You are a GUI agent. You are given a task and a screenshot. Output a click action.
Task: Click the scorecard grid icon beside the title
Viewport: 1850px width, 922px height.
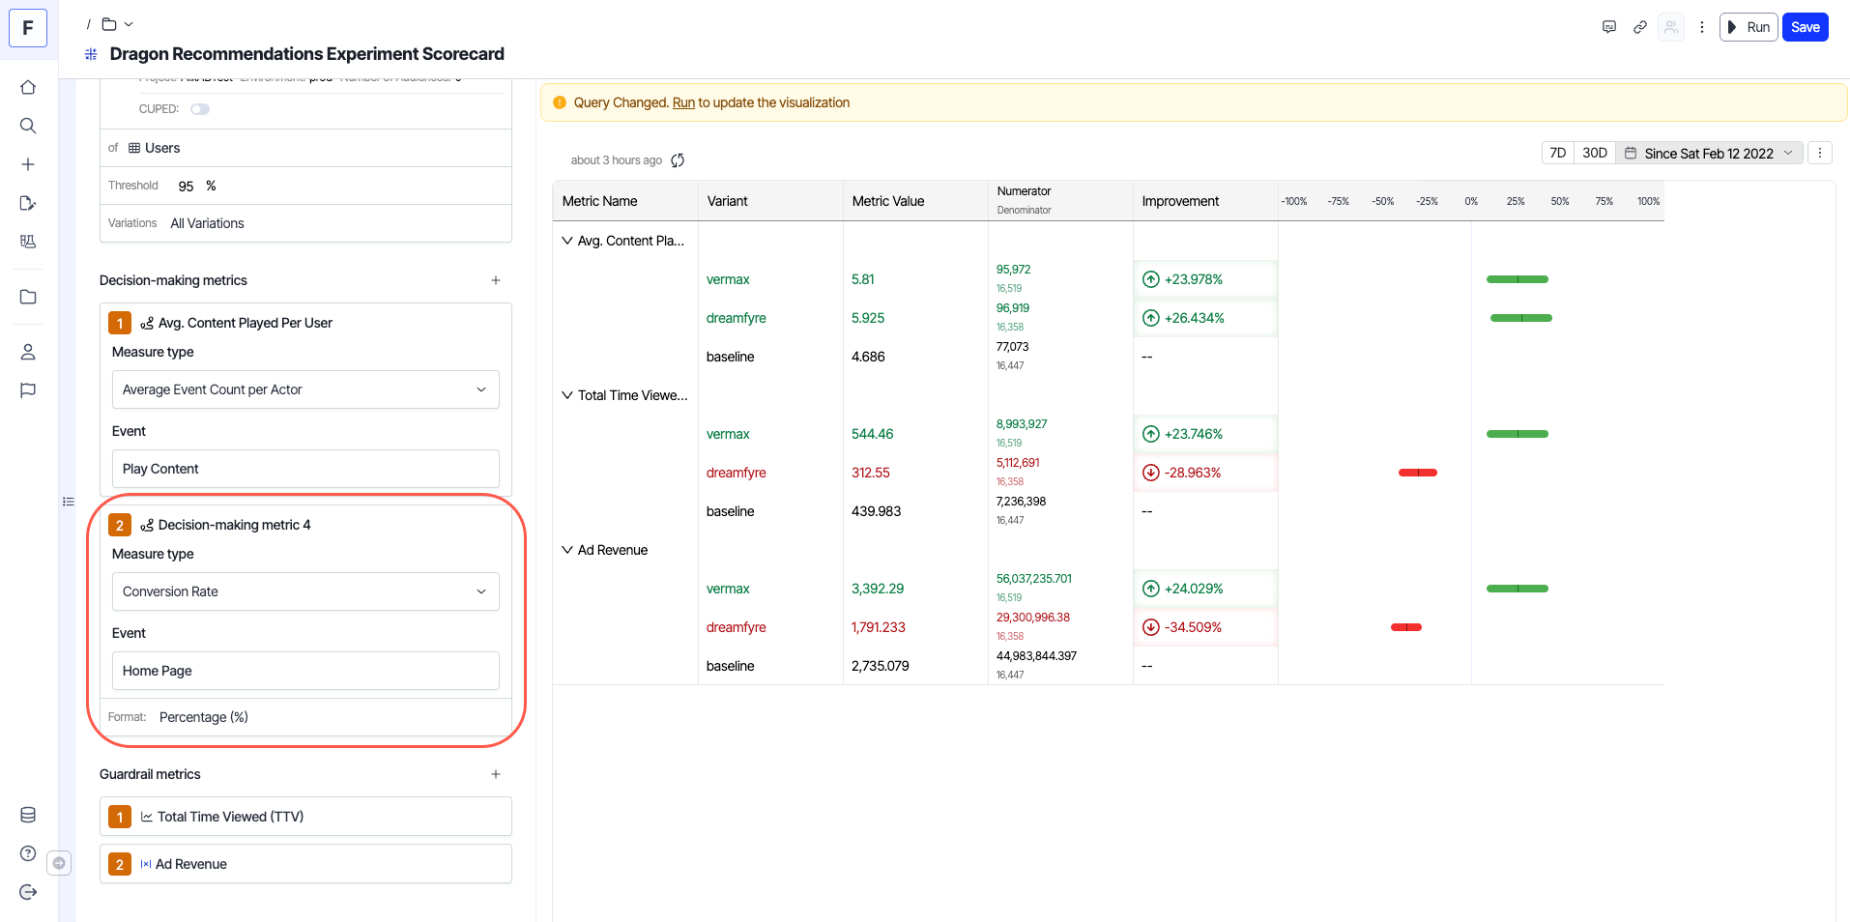(91, 54)
